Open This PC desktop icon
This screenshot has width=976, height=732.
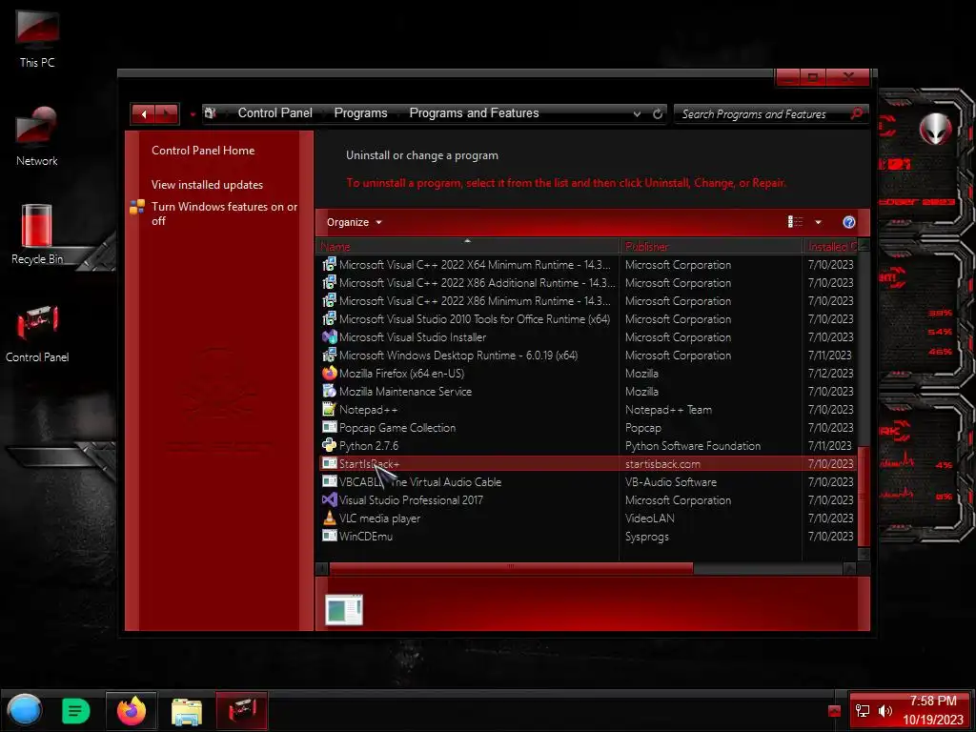37,39
